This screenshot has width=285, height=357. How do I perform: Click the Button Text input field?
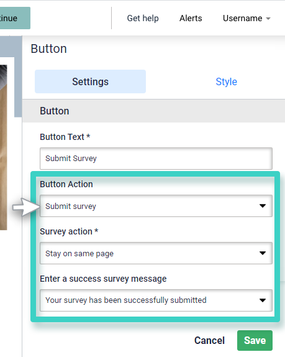point(156,159)
